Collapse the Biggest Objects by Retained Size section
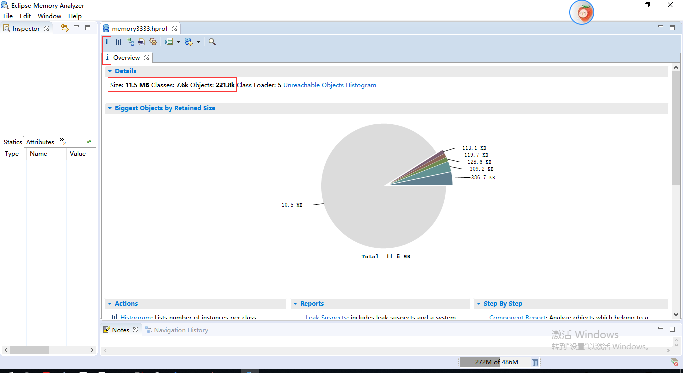Screen dimensions: 683x373 tap(109, 108)
